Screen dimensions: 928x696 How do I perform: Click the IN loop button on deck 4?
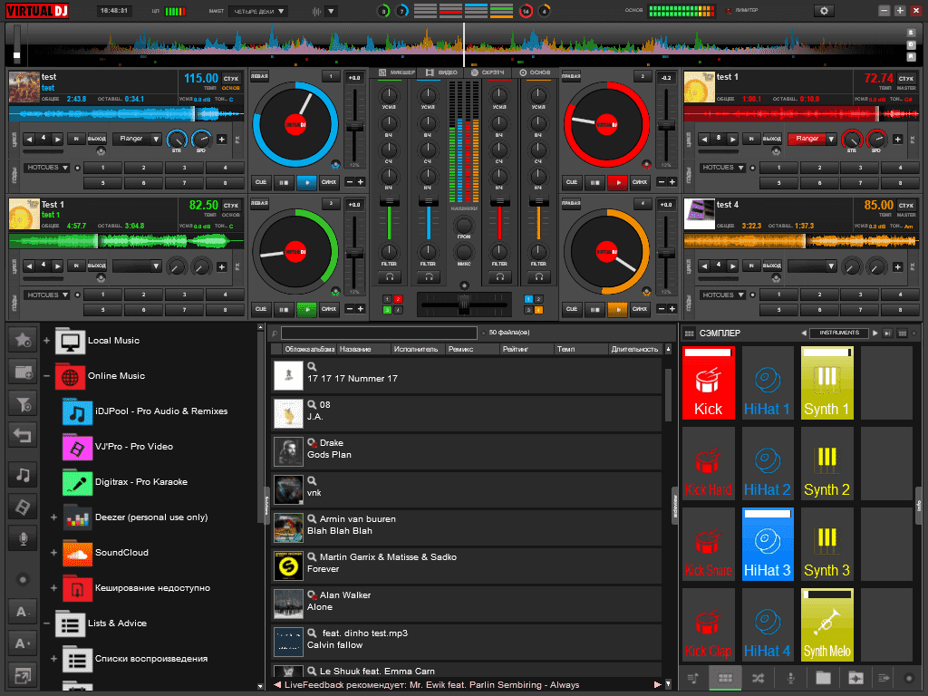(751, 266)
